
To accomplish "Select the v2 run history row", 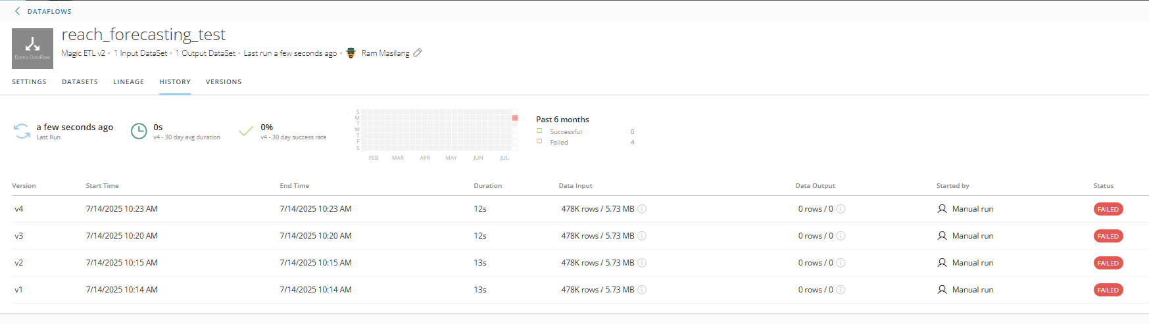I will coord(574,263).
